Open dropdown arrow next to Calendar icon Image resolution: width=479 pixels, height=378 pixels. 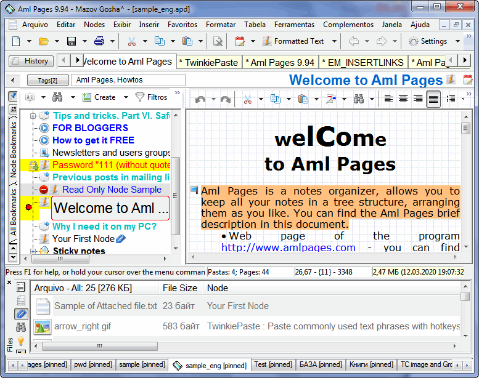(253, 41)
